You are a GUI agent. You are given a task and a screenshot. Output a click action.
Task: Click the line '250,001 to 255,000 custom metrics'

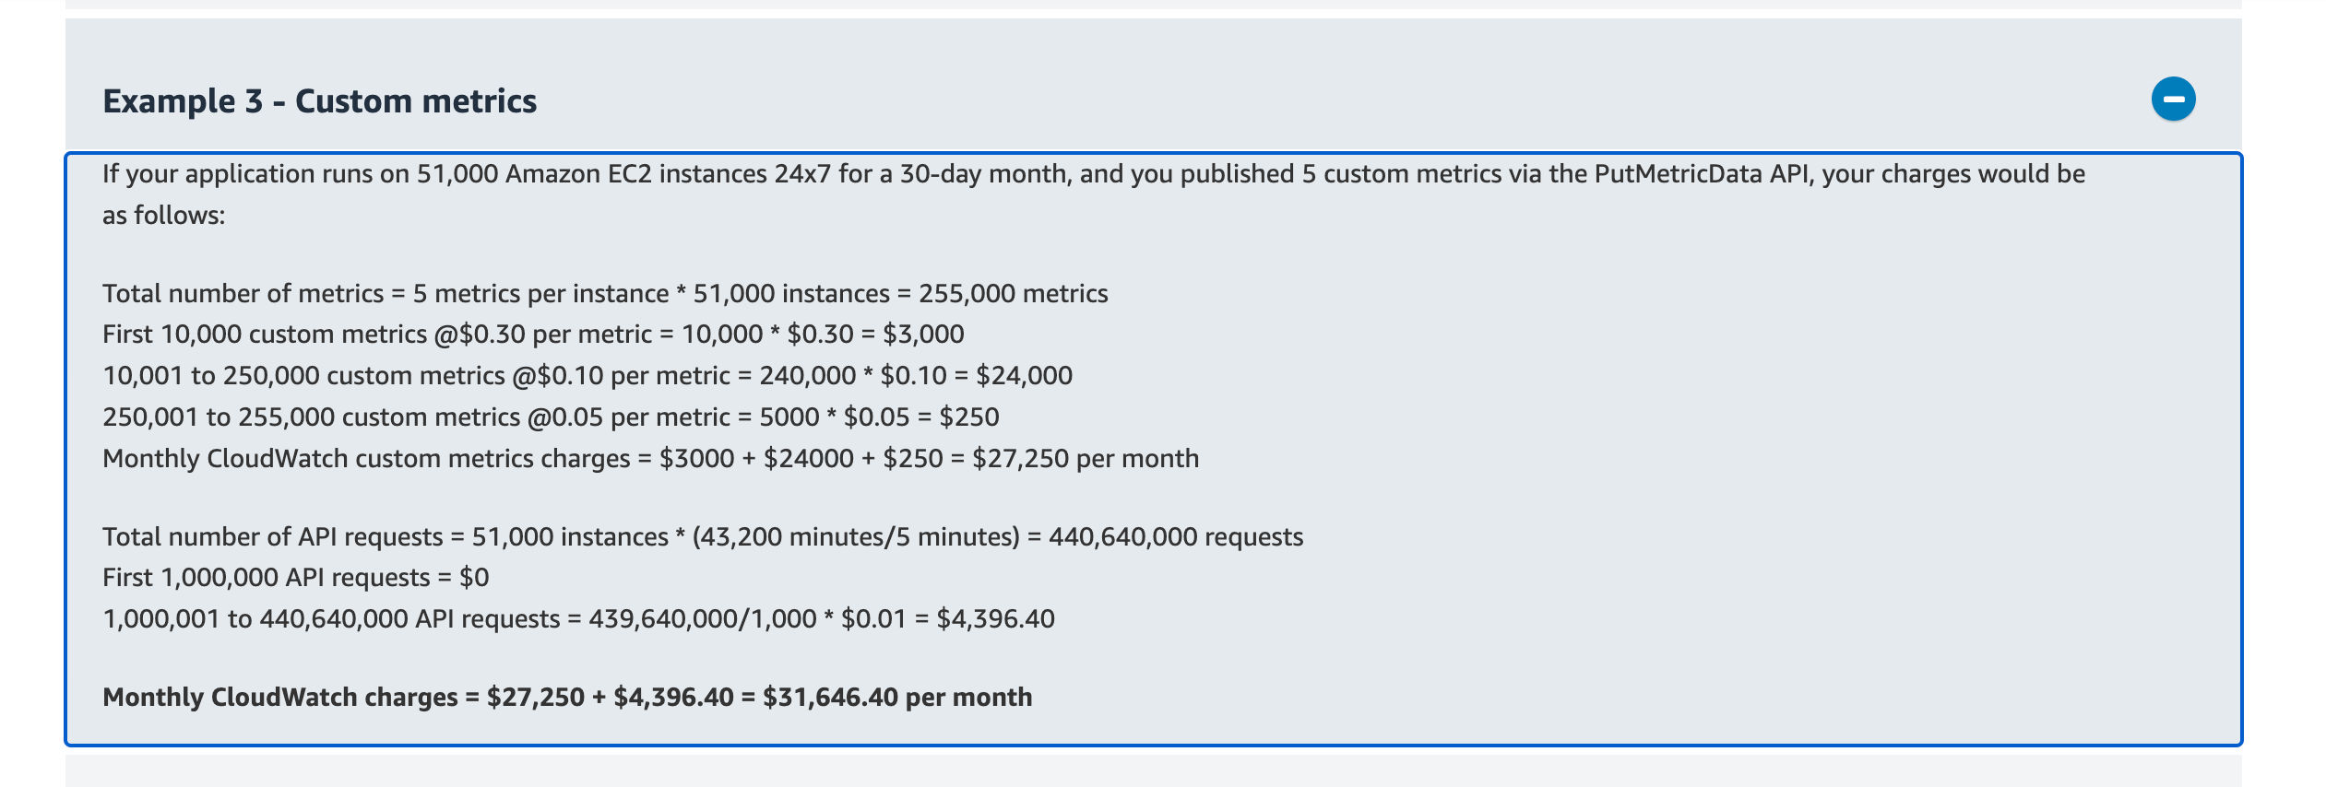point(551,417)
